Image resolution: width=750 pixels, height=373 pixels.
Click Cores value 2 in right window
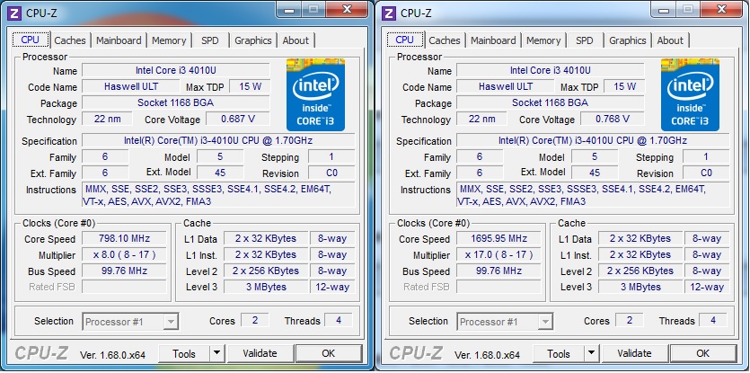[x=629, y=320]
